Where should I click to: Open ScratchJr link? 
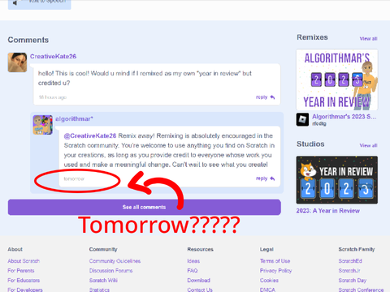pyautogui.click(x=349, y=271)
